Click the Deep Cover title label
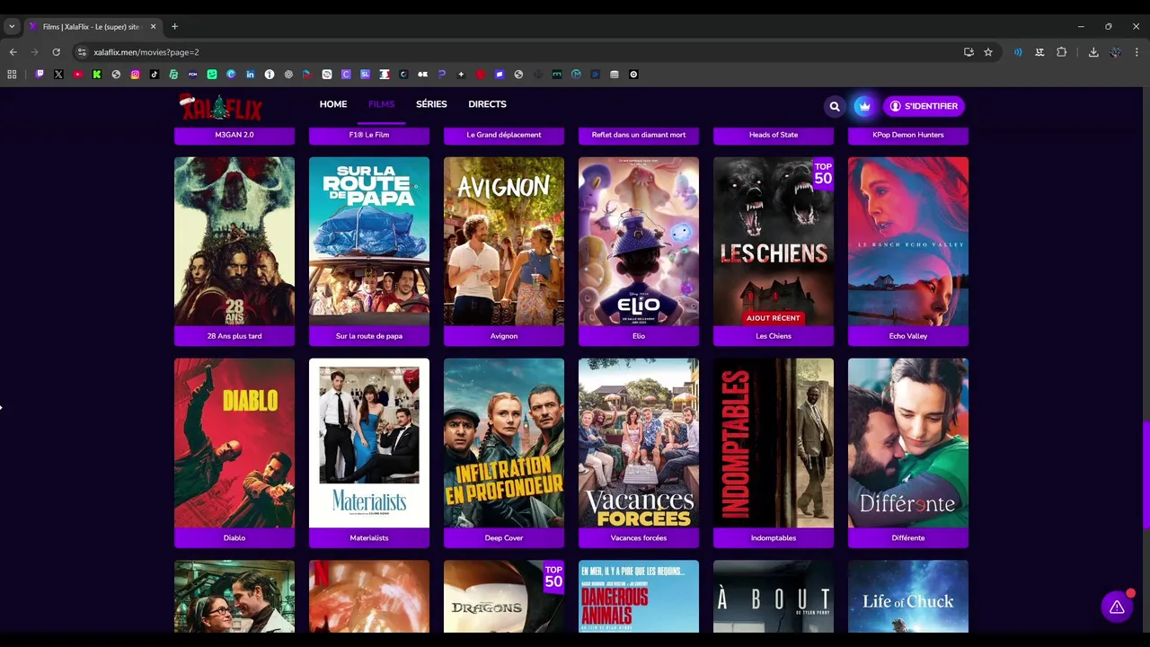The width and height of the screenshot is (1150, 647). [x=504, y=537]
